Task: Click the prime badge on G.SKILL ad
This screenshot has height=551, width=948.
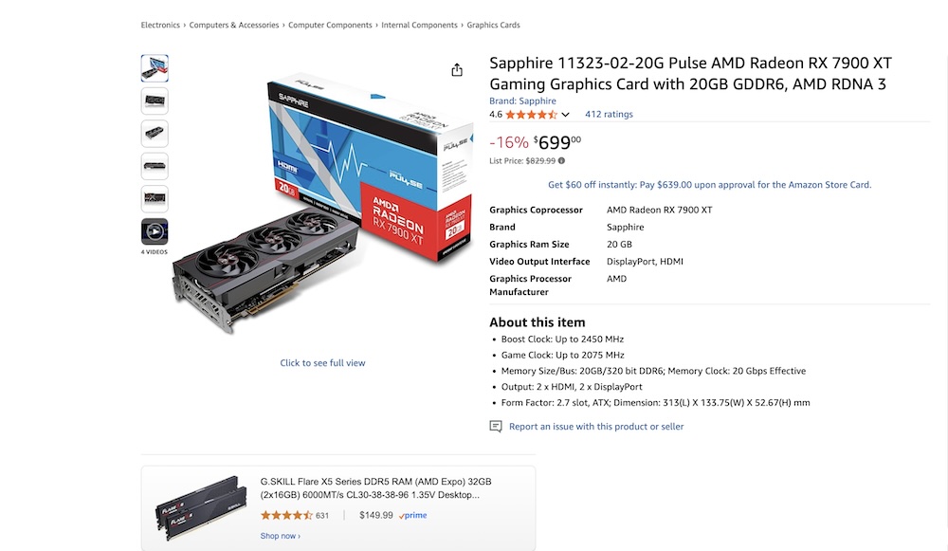Action: click(x=413, y=516)
